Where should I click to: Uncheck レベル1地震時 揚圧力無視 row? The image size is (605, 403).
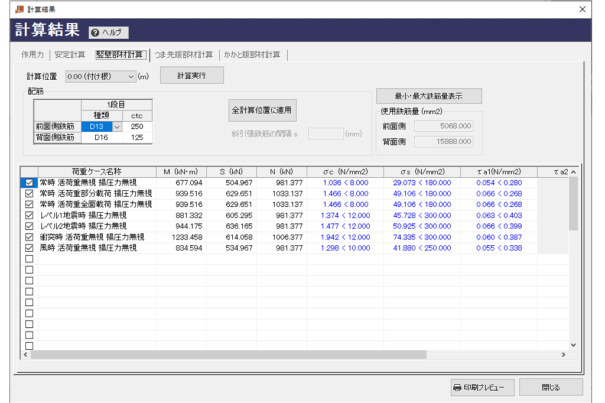point(29,216)
